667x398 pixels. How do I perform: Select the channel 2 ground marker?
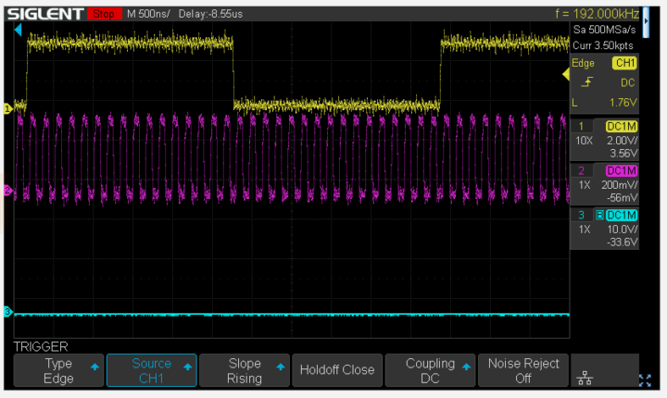8,191
